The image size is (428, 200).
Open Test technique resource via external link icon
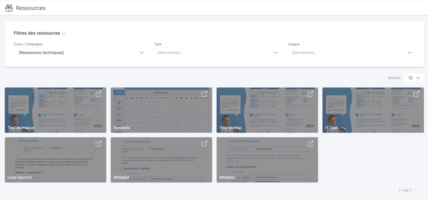99,94
